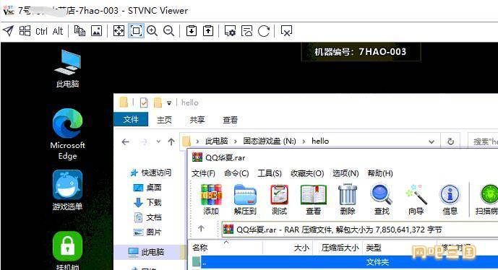
Task: Click the Explorer address refresh button
Action: [x=450, y=141]
